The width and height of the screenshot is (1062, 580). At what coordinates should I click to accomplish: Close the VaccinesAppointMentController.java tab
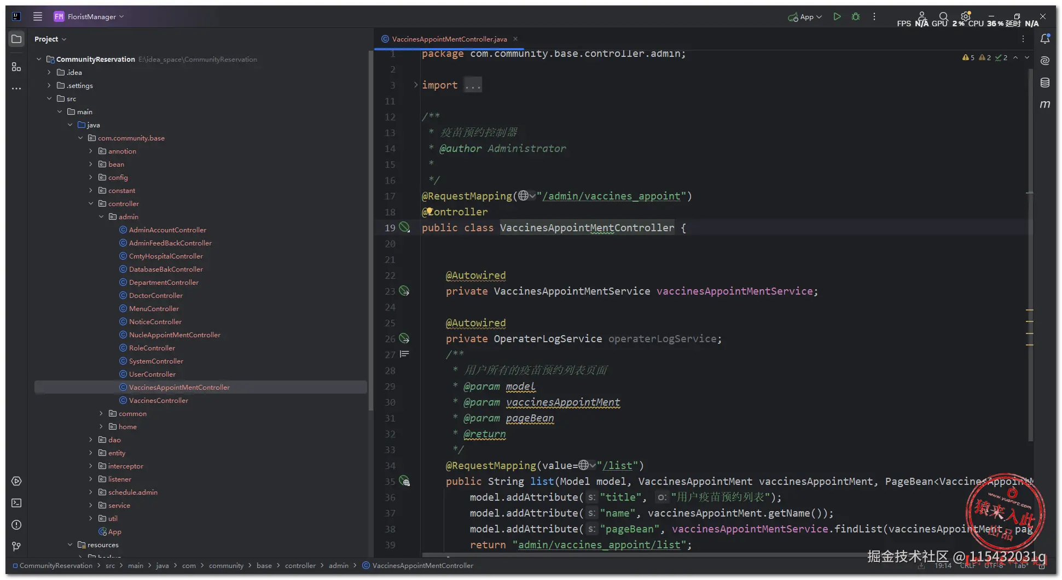515,39
